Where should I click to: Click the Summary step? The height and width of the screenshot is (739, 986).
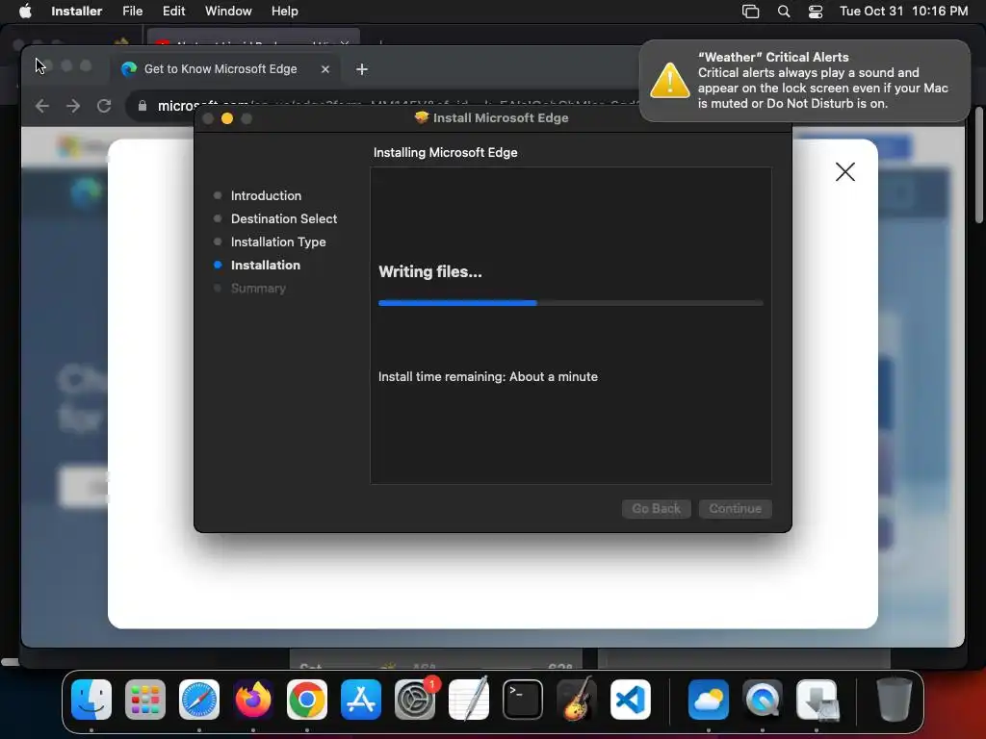click(x=258, y=289)
